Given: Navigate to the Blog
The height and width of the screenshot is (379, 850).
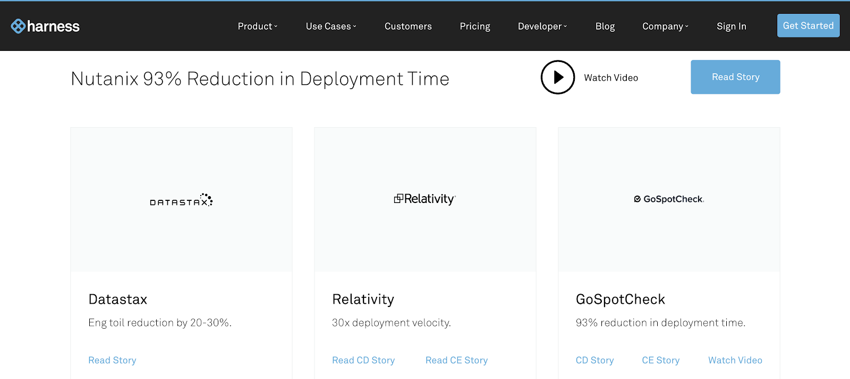Looking at the screenshot, I should 605,26.
